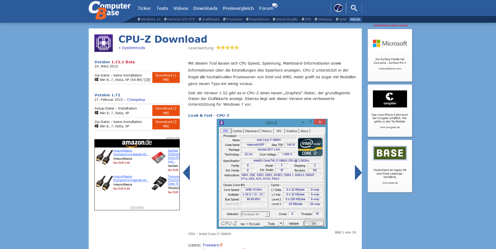Click the Version 1.72.1 Beta heading
Image resolution: width=496 pixels, height=249 pixels.
[115, 62]
